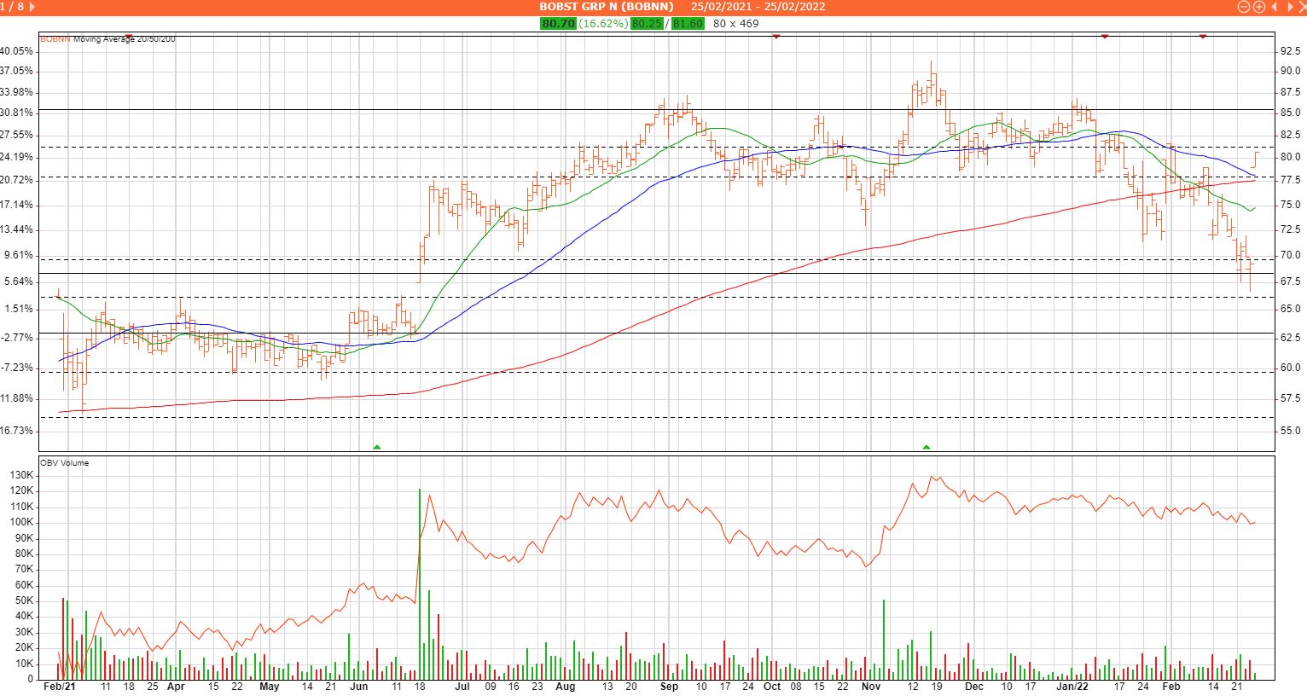This screenshot has width=1307, height=696.
Task: Click the red down-triangle marker above February 2022
Action: [1202, 37]
